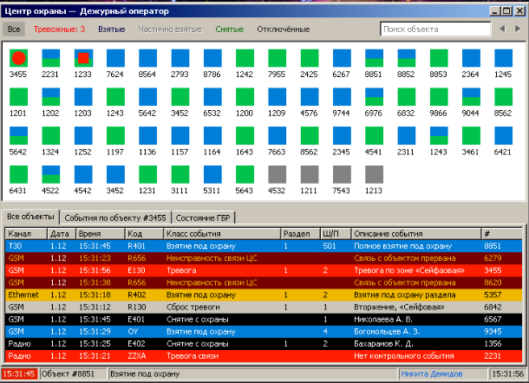
Task: Select disabled gray object 4532
Action: 277,174
